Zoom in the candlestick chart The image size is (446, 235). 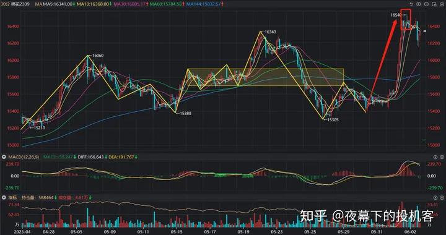pos(419,4)
